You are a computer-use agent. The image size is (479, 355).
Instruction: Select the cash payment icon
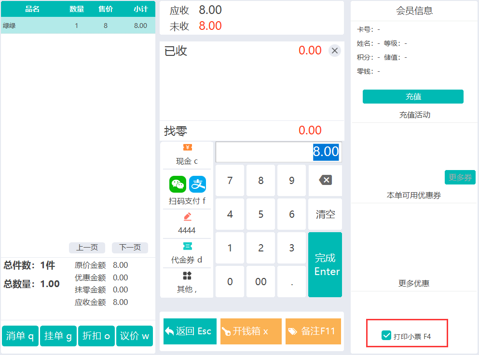(187, 148)
